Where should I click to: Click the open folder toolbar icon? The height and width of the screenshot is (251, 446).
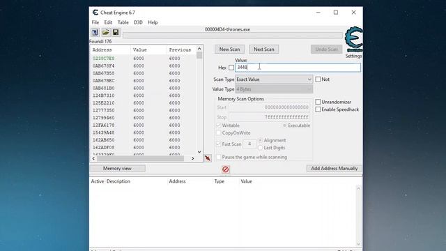(105, 32)
